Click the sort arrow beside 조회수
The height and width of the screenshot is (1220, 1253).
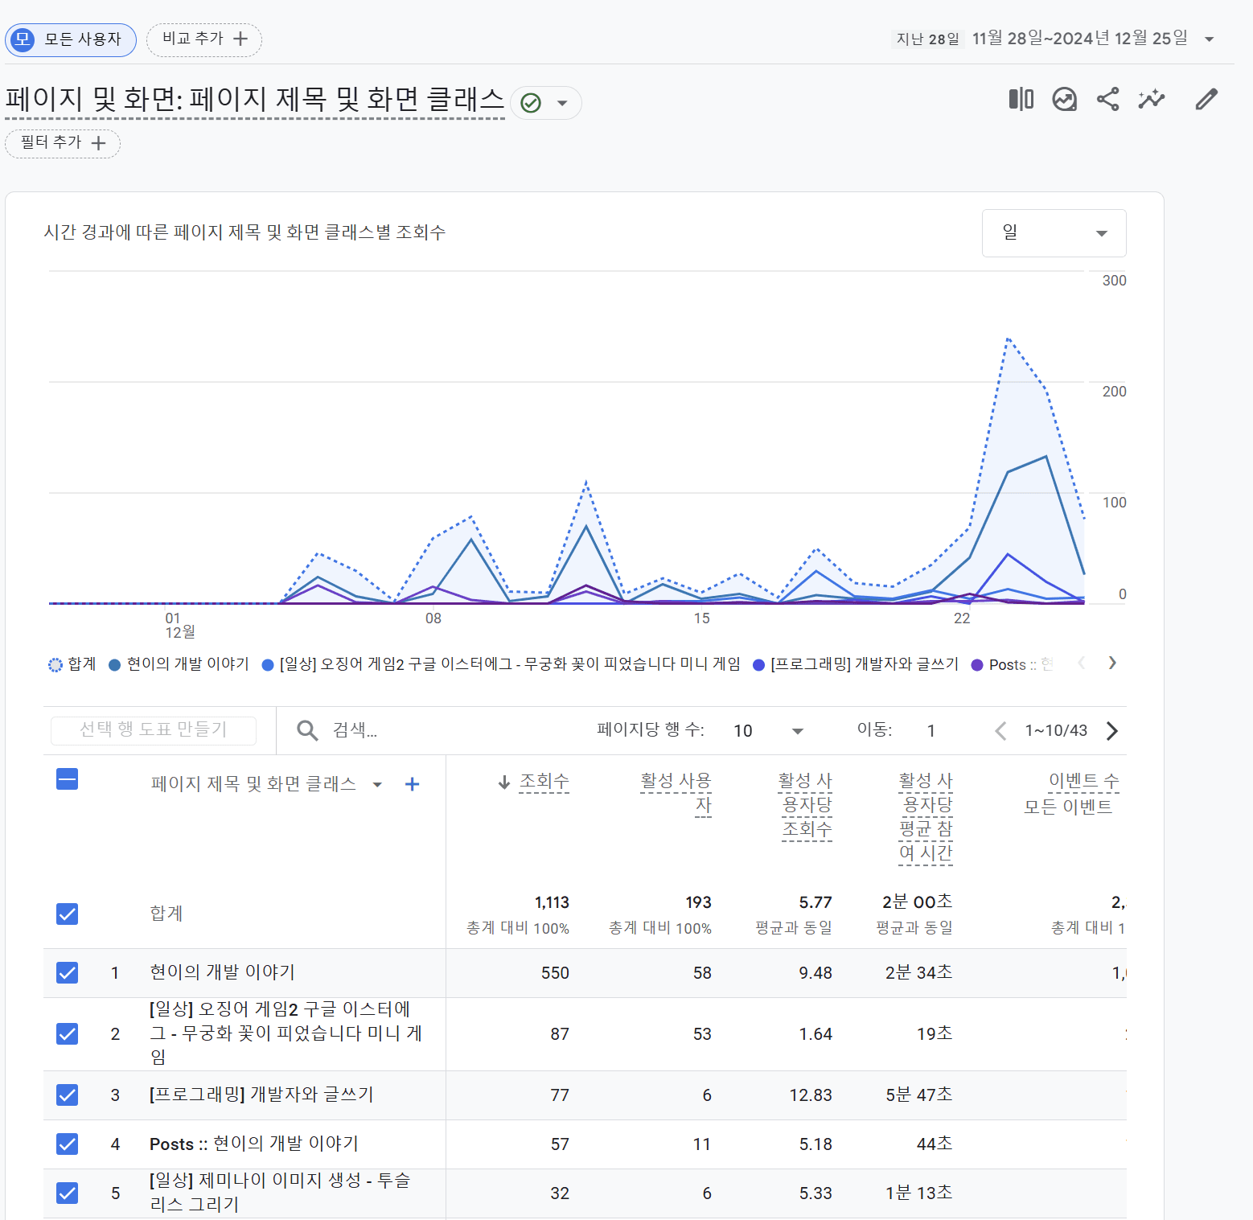[x=504, y=782]
